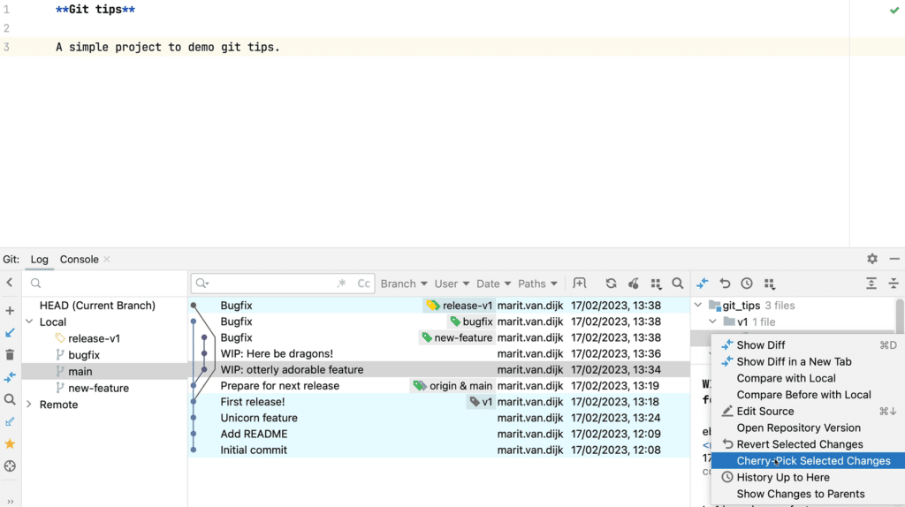Expand all files in changes tree
The height and width of the screenshot is (507, 905).
pyautogui.click(x=871, y=284)
